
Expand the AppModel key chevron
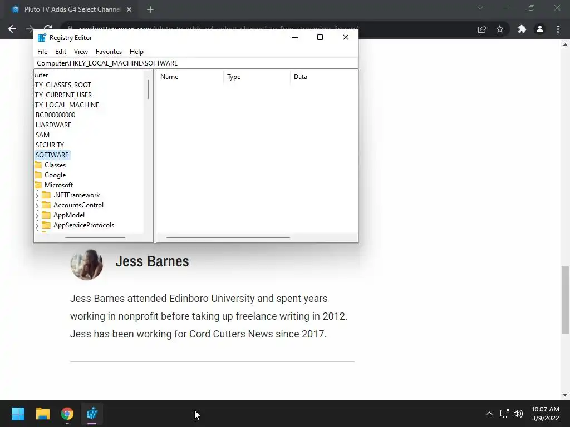37,216
